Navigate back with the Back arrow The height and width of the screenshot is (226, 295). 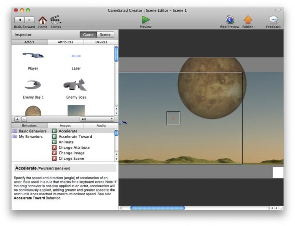19,20
